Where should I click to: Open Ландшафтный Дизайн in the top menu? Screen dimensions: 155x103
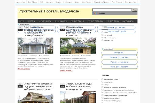(x=101, y=2)
